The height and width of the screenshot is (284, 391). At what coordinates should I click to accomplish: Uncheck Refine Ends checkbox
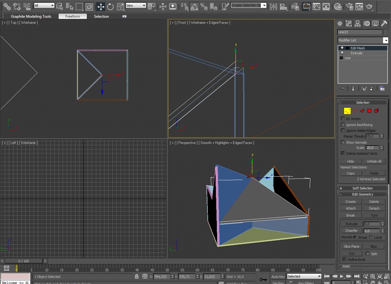(344, 259)
